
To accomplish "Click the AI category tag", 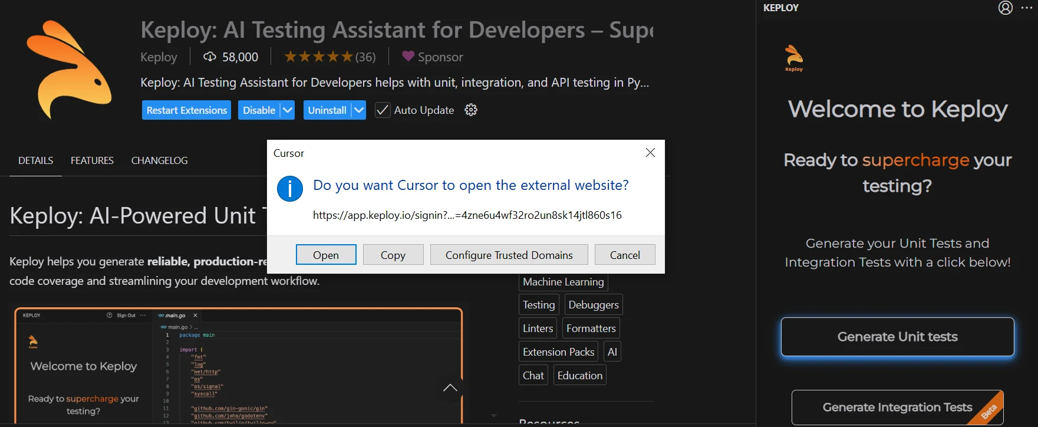I will pos(612,352).
